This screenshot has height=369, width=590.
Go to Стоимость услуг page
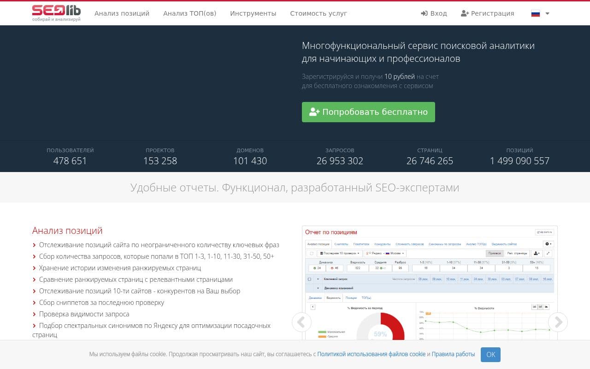click(319, 13)
